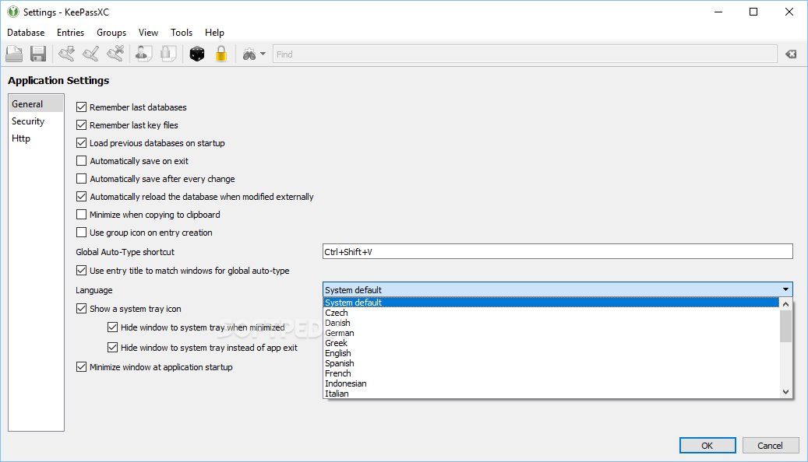This screenshot has height=462, width=808.
Task: Minimize the KeePassXC window
Action: (718, 12)
